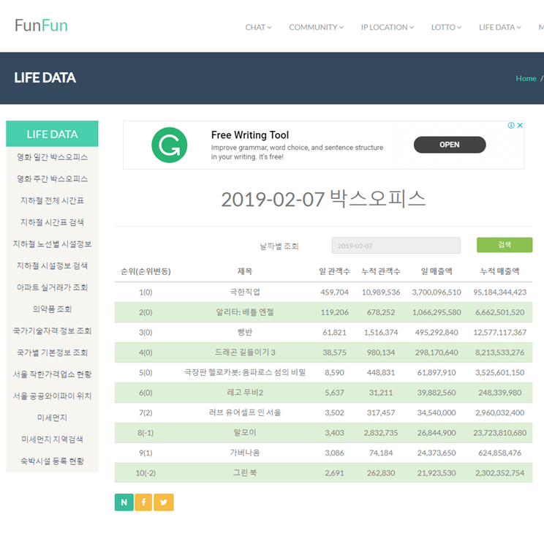544x544 pixels.
Task: Click the FunFun site logo
Action: coord(41,26)
